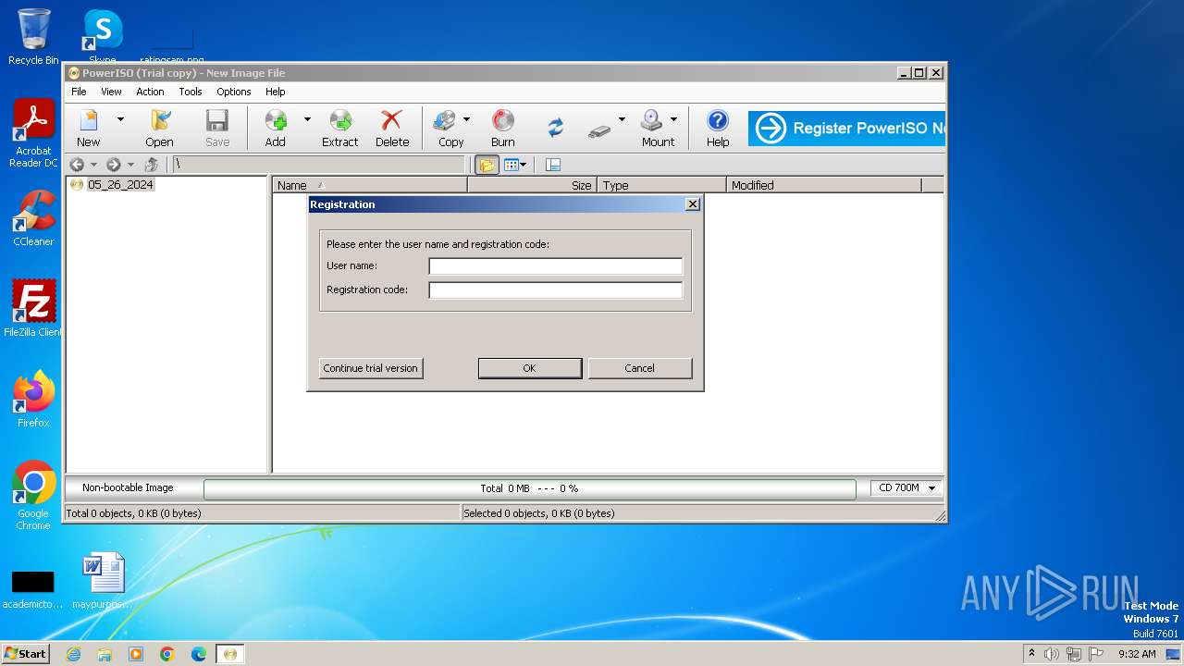The image size is (1184, 666).
Task: Open the New dropdown arrow
Action: click(x=120, y=119)
